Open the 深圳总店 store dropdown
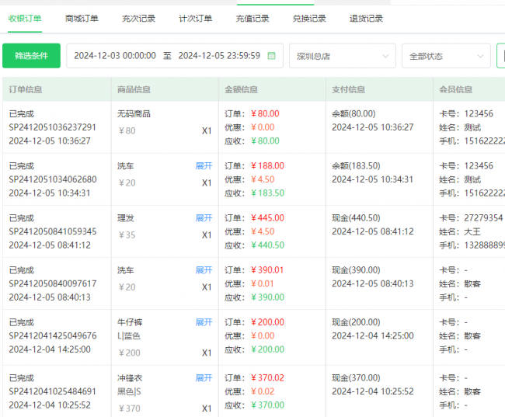The height and width of the screenshot is (417, 505). (x=343, y=56)
